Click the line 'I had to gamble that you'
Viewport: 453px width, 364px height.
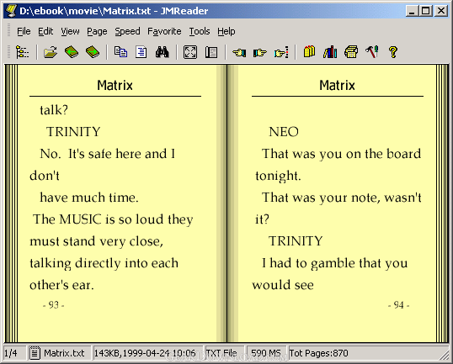[334, 263]
